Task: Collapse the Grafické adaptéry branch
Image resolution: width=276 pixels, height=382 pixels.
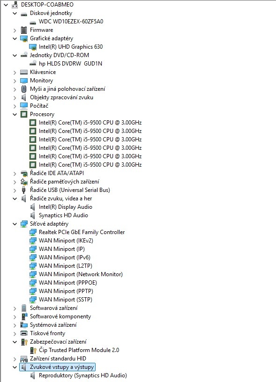Action: pos(15,38)
